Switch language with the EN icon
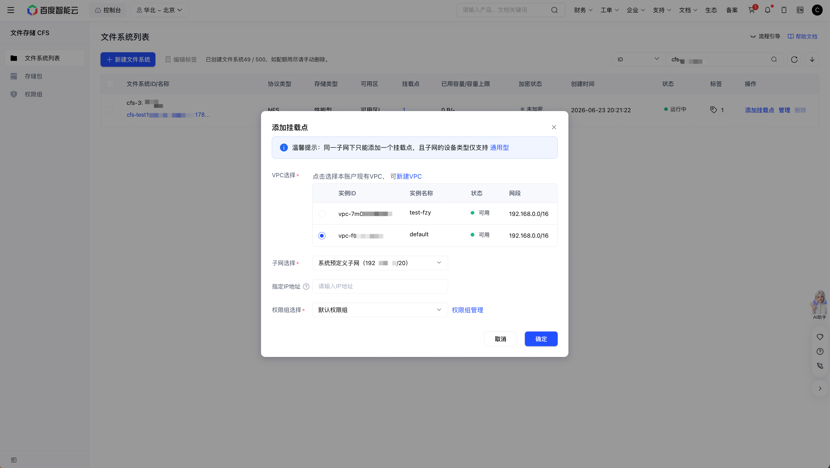Viewport: 830px width, 468px height. point(800,10)
